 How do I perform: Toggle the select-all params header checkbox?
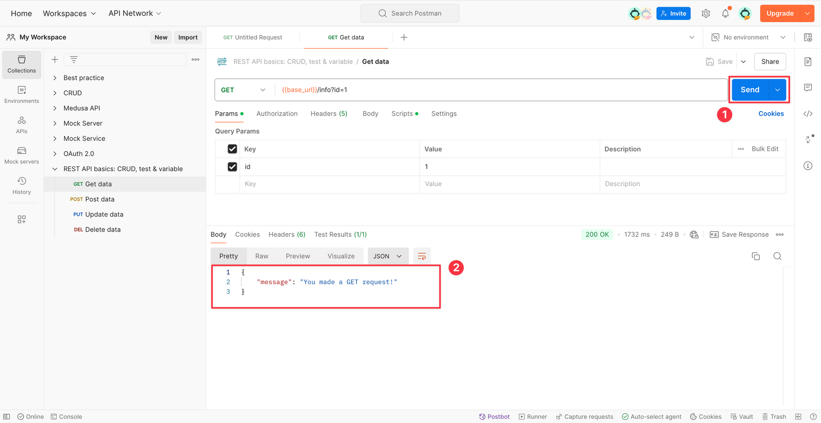click(x=232, y=149)
